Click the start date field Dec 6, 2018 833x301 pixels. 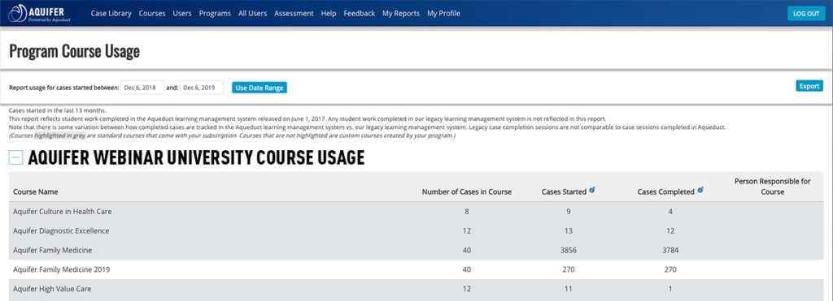click(142, 88)
